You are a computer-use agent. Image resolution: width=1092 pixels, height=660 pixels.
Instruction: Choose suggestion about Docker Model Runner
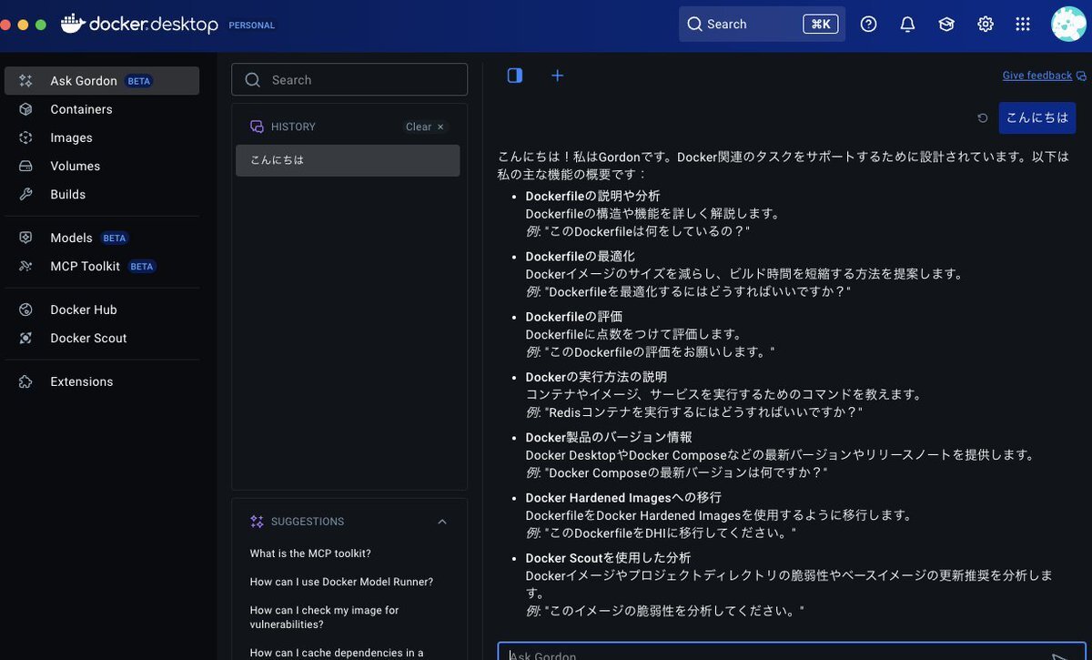(341, 582)
